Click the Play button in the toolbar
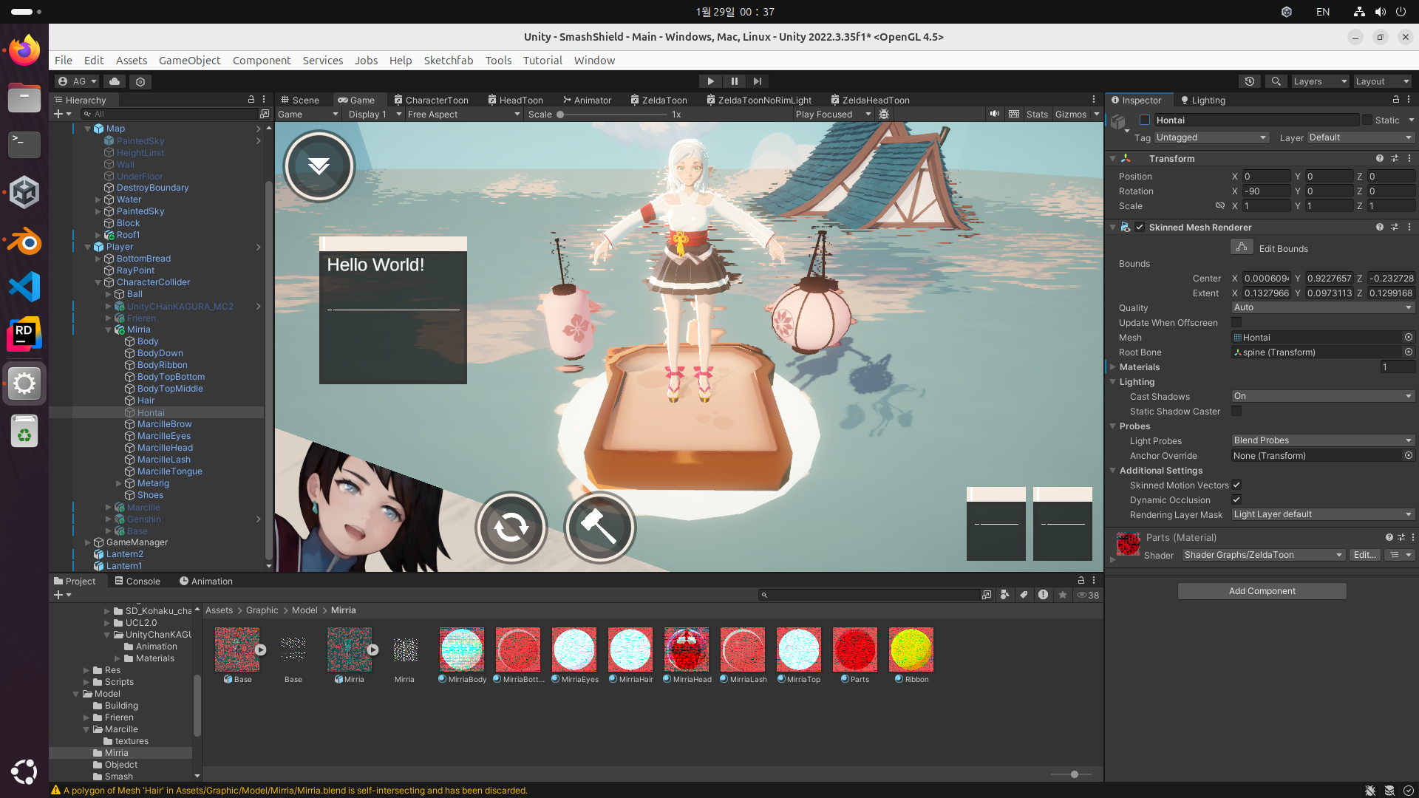Image resolution: width=1419 pixels, height=798 pixels. coord(710,81)
